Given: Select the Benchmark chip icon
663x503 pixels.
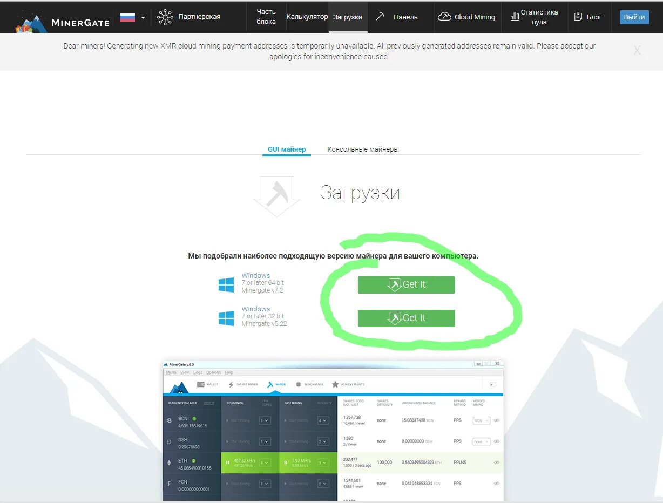Looking at the screenshot, I should tap(299, 384).
